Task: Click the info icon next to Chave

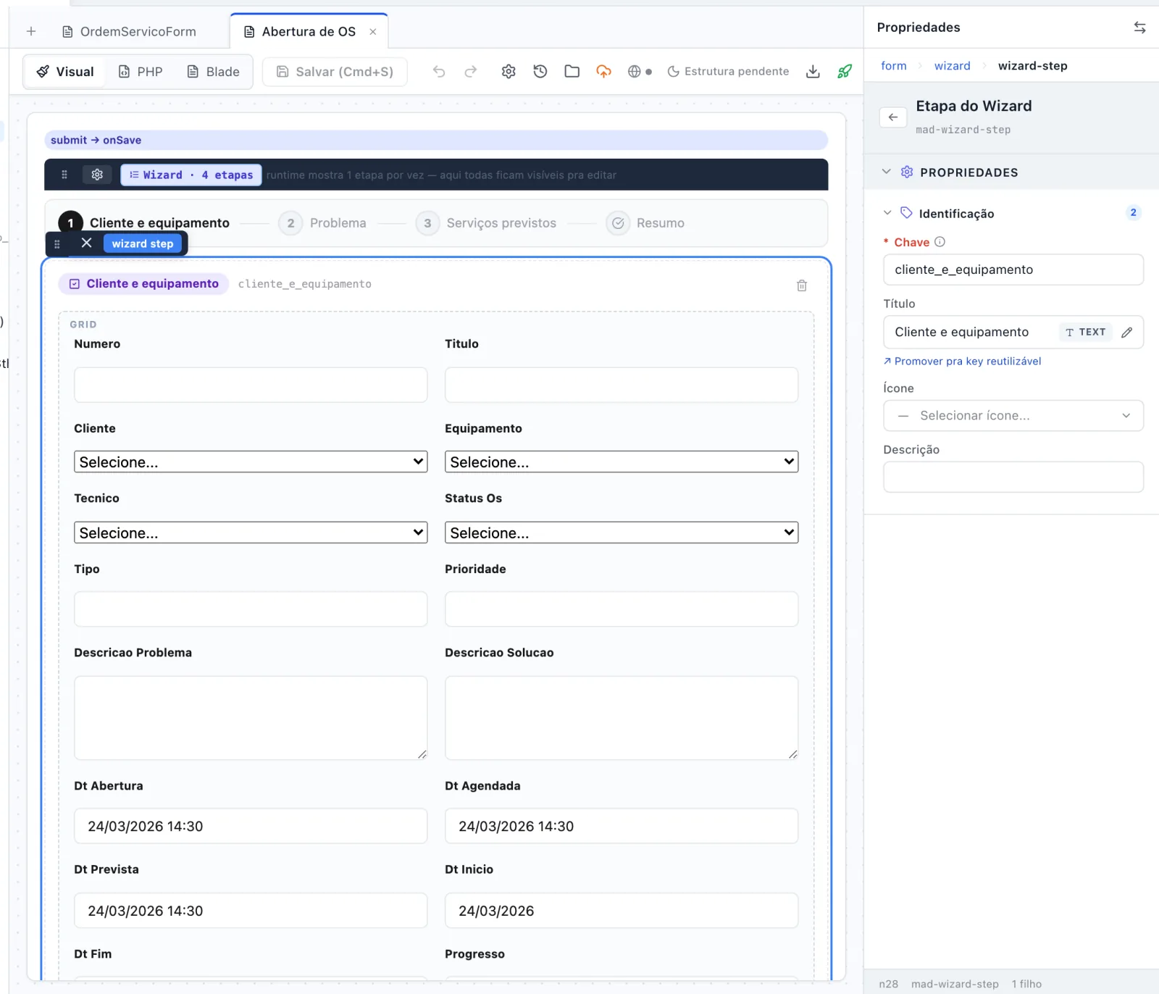Action: click(x=940, y=242)
